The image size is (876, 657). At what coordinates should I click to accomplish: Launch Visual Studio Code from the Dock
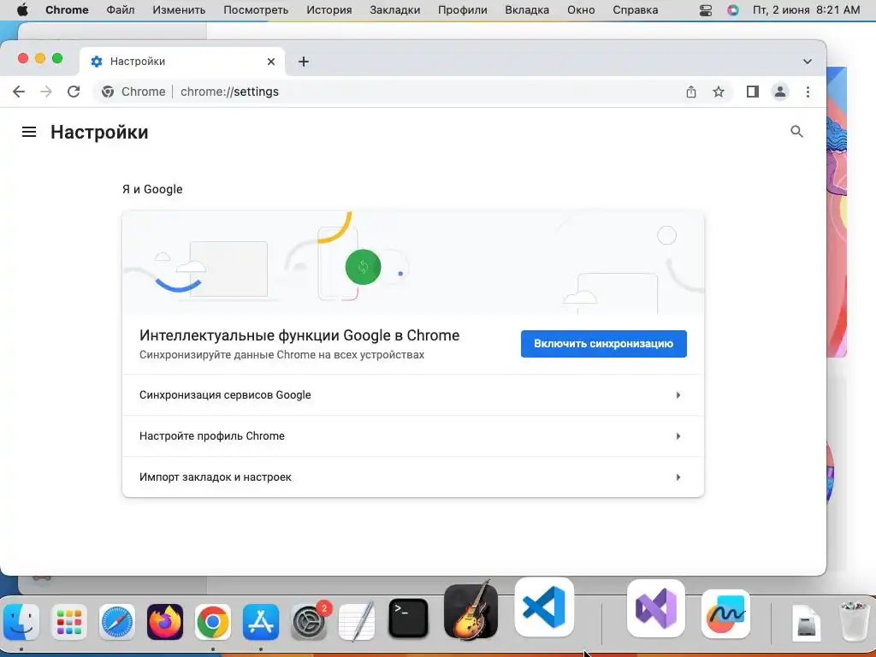tap(544, 607)
